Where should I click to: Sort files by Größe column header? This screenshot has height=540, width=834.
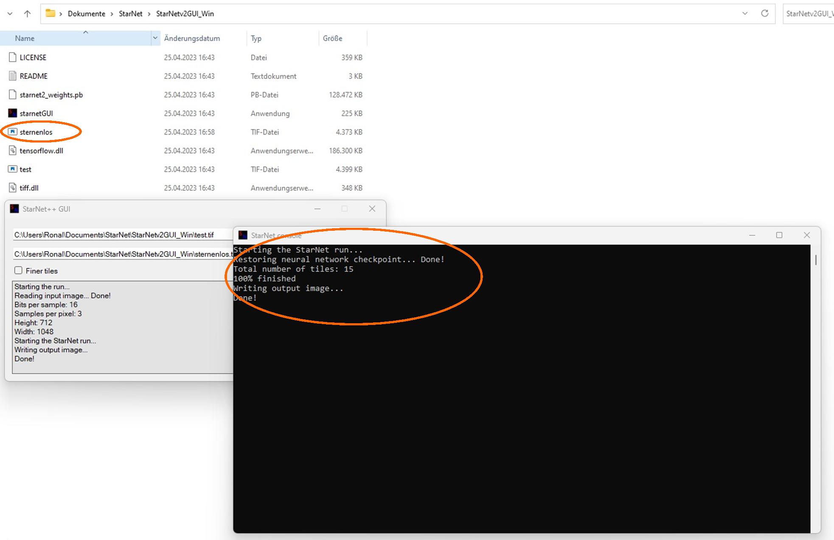click(332, 38)
